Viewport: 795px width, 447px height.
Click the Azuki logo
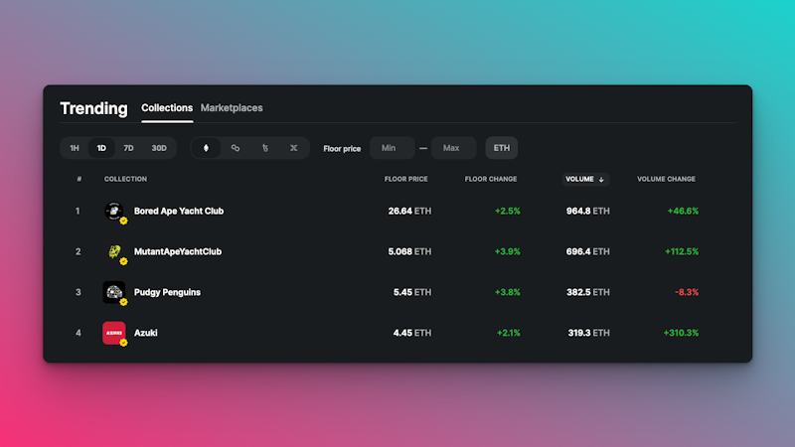(x=114, y=333)
